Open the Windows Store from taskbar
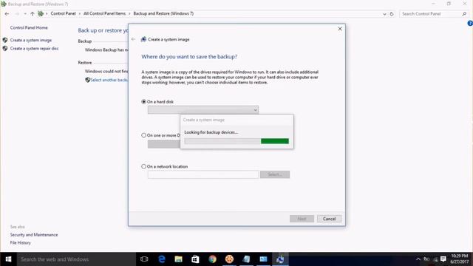This screenshot has width=473, height=266. point(195,259)
